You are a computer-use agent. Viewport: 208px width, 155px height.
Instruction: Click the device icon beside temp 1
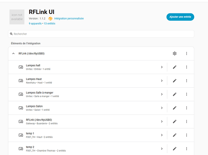click(21, 135)
